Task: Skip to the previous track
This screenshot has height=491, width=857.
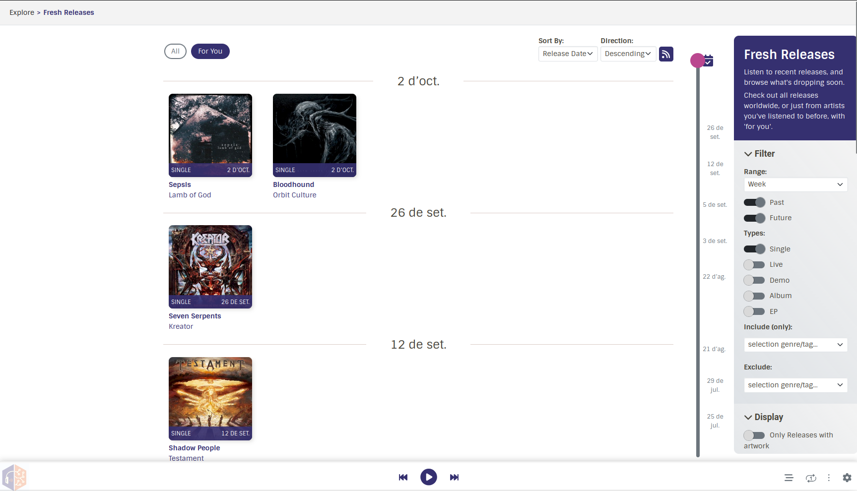Action: (x=403, y=477)
